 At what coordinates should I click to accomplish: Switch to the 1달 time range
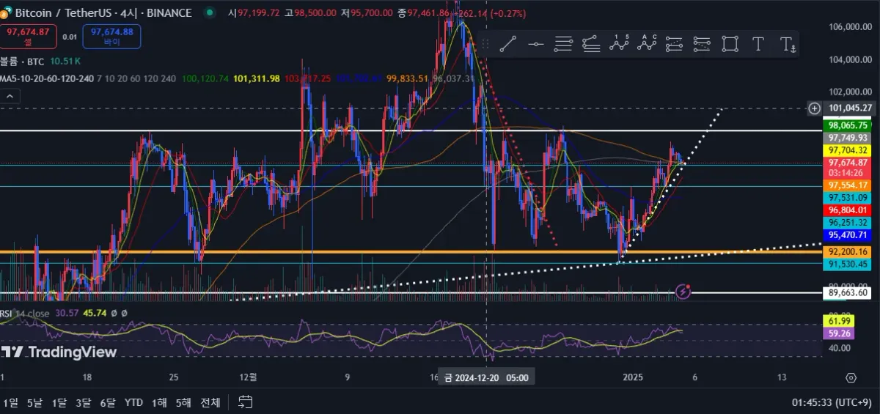click(x=59, y=402)
